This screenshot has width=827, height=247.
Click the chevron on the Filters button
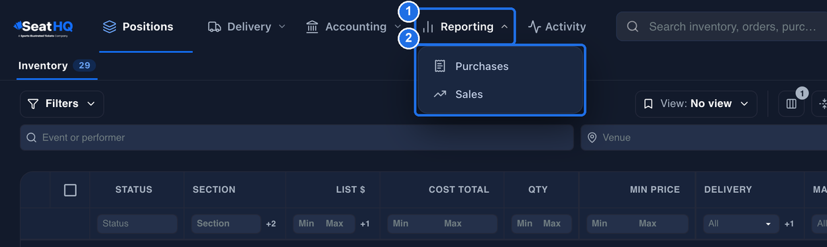pos(91,104)
